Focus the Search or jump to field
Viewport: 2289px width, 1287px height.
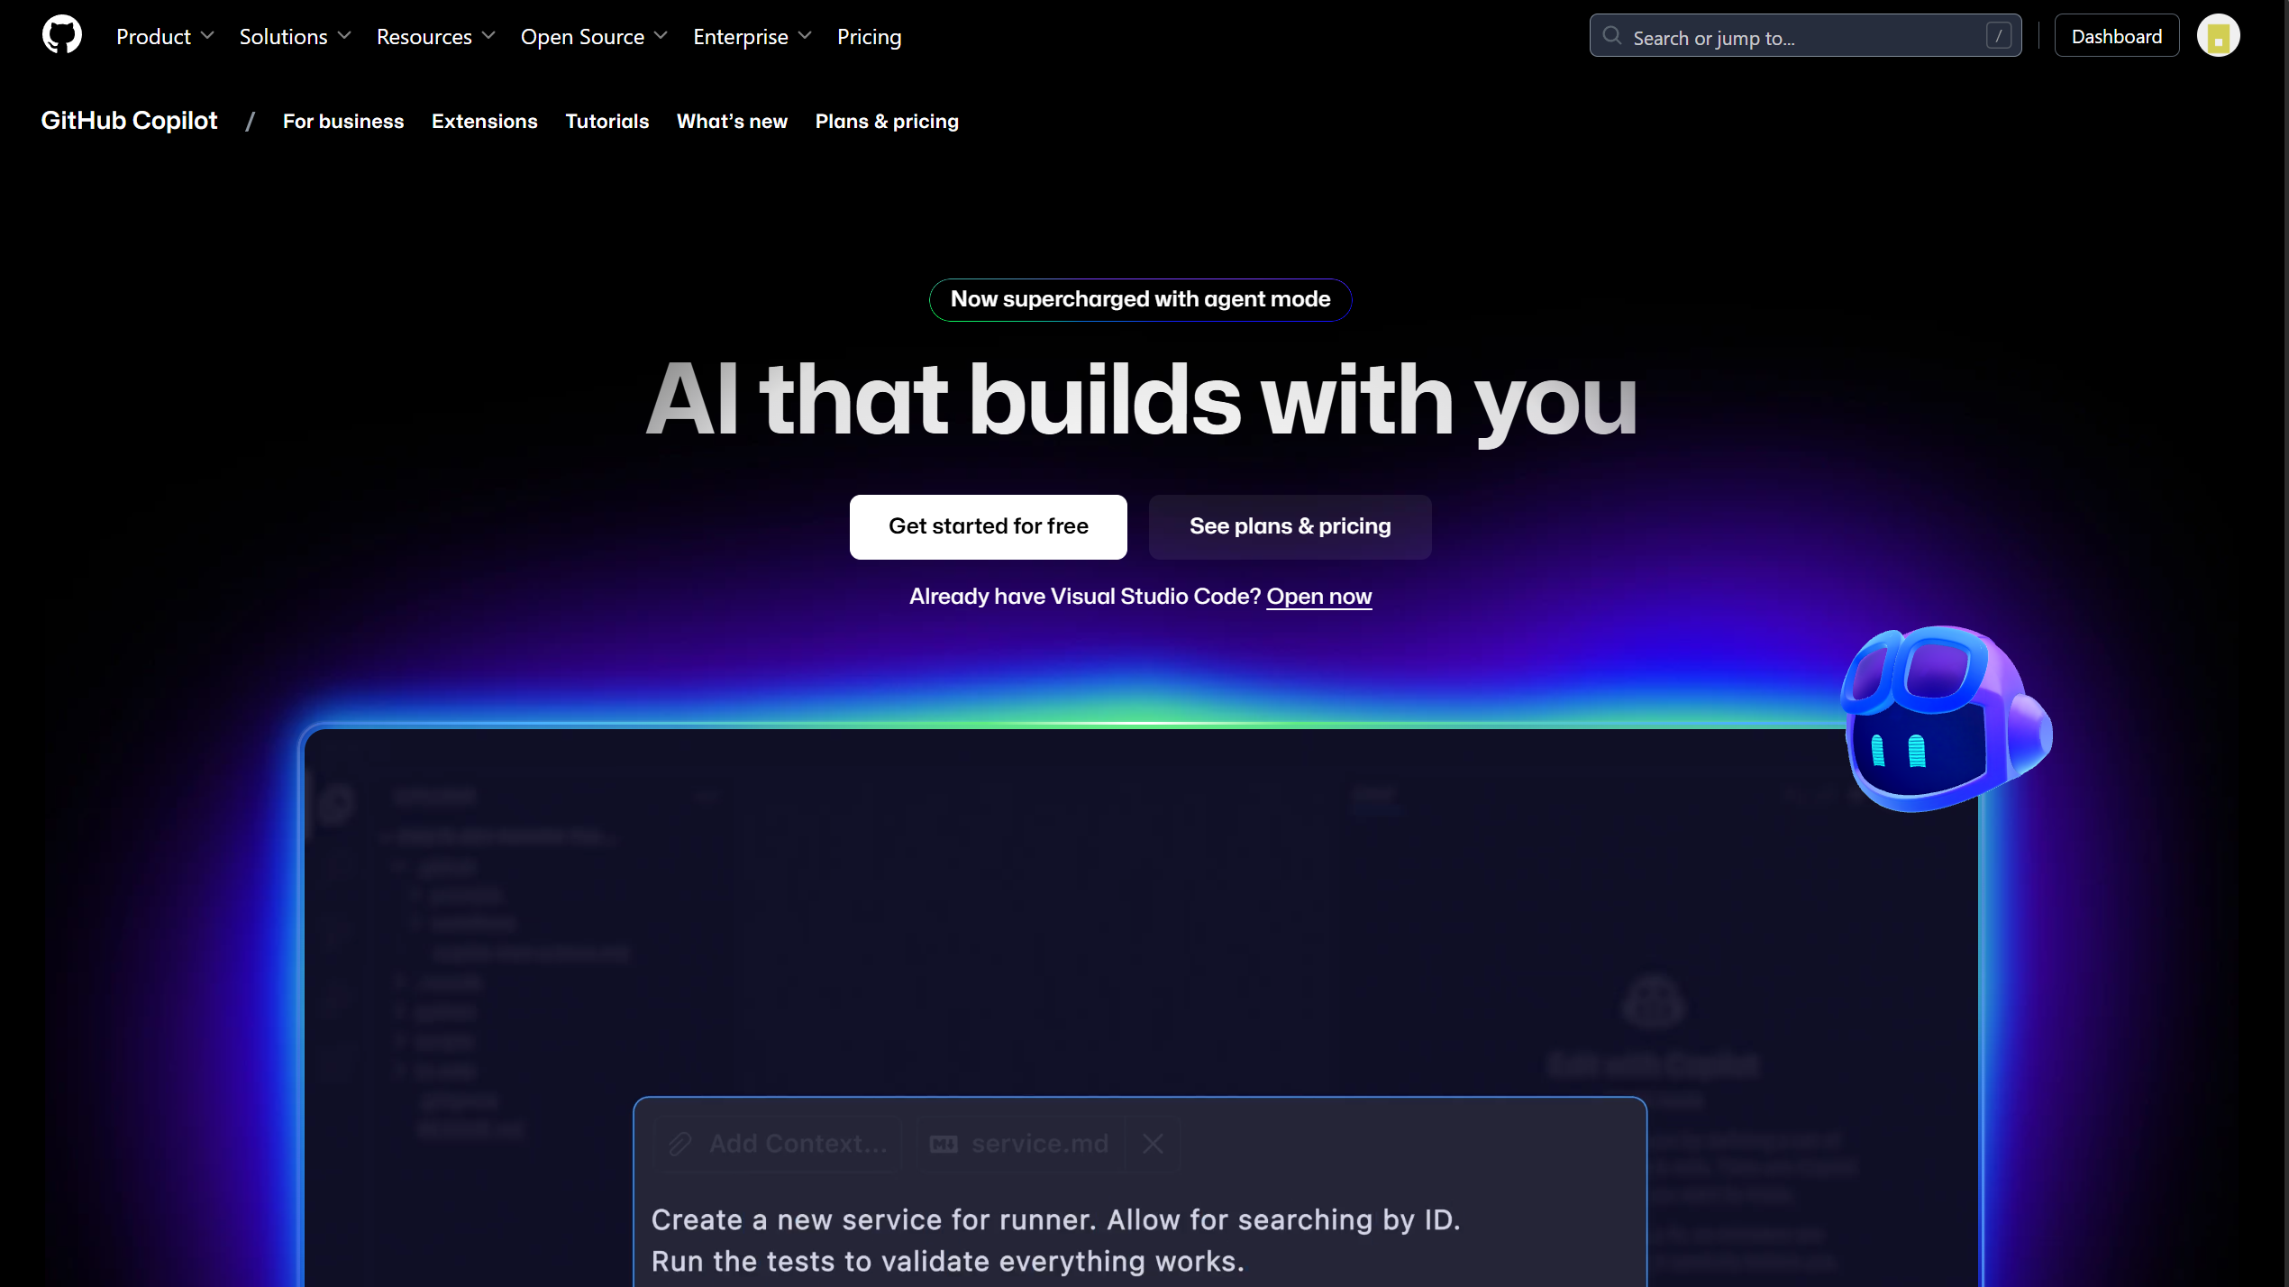pos(1805,36)
